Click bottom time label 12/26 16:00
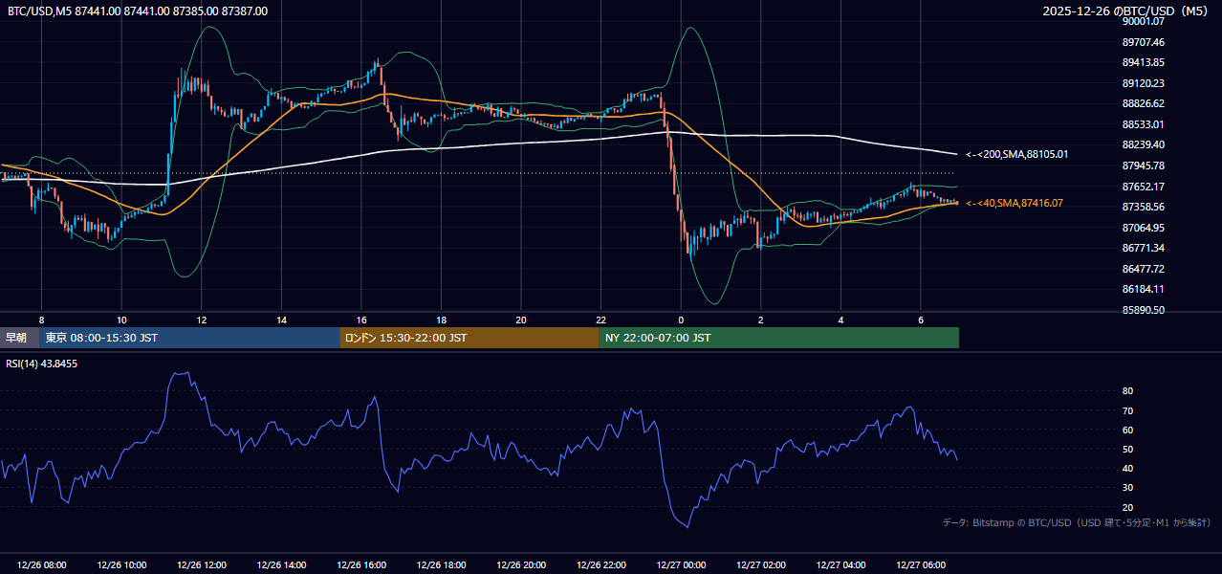This screenshot has height=574, width=1222. [361, 565]
